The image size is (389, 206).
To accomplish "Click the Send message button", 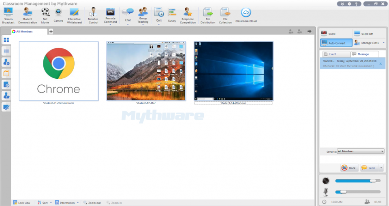I will (369, 168).
